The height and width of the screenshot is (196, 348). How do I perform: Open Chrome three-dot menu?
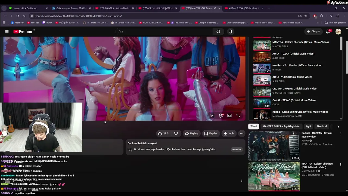tap(344, 16)
